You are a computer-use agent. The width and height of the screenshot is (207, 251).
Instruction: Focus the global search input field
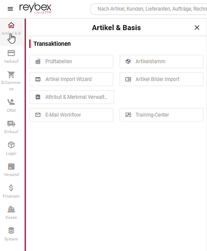[x=149, y=9]
